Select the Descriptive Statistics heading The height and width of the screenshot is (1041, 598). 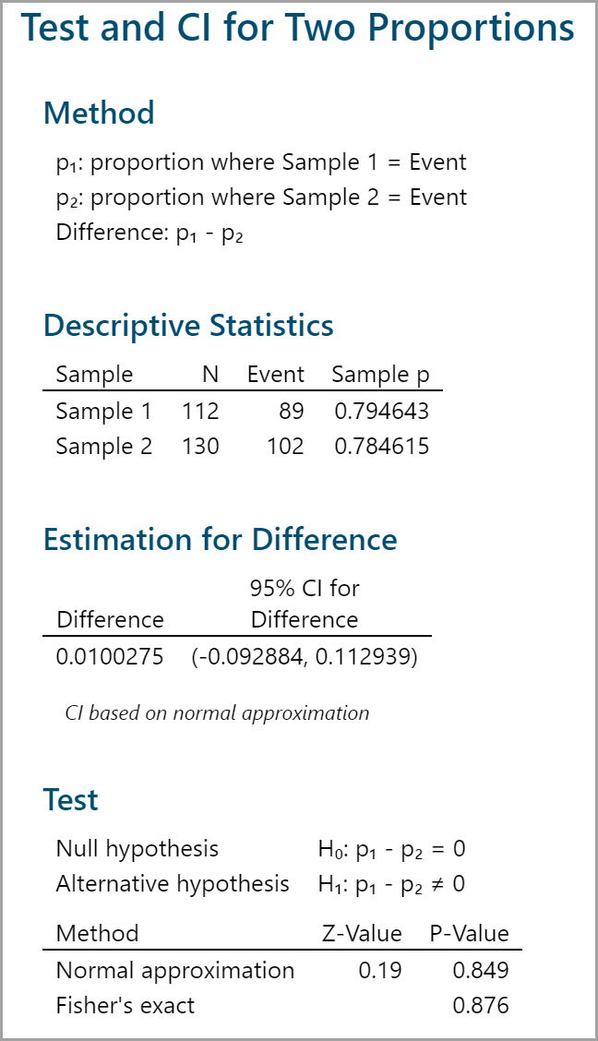point(188,326)
